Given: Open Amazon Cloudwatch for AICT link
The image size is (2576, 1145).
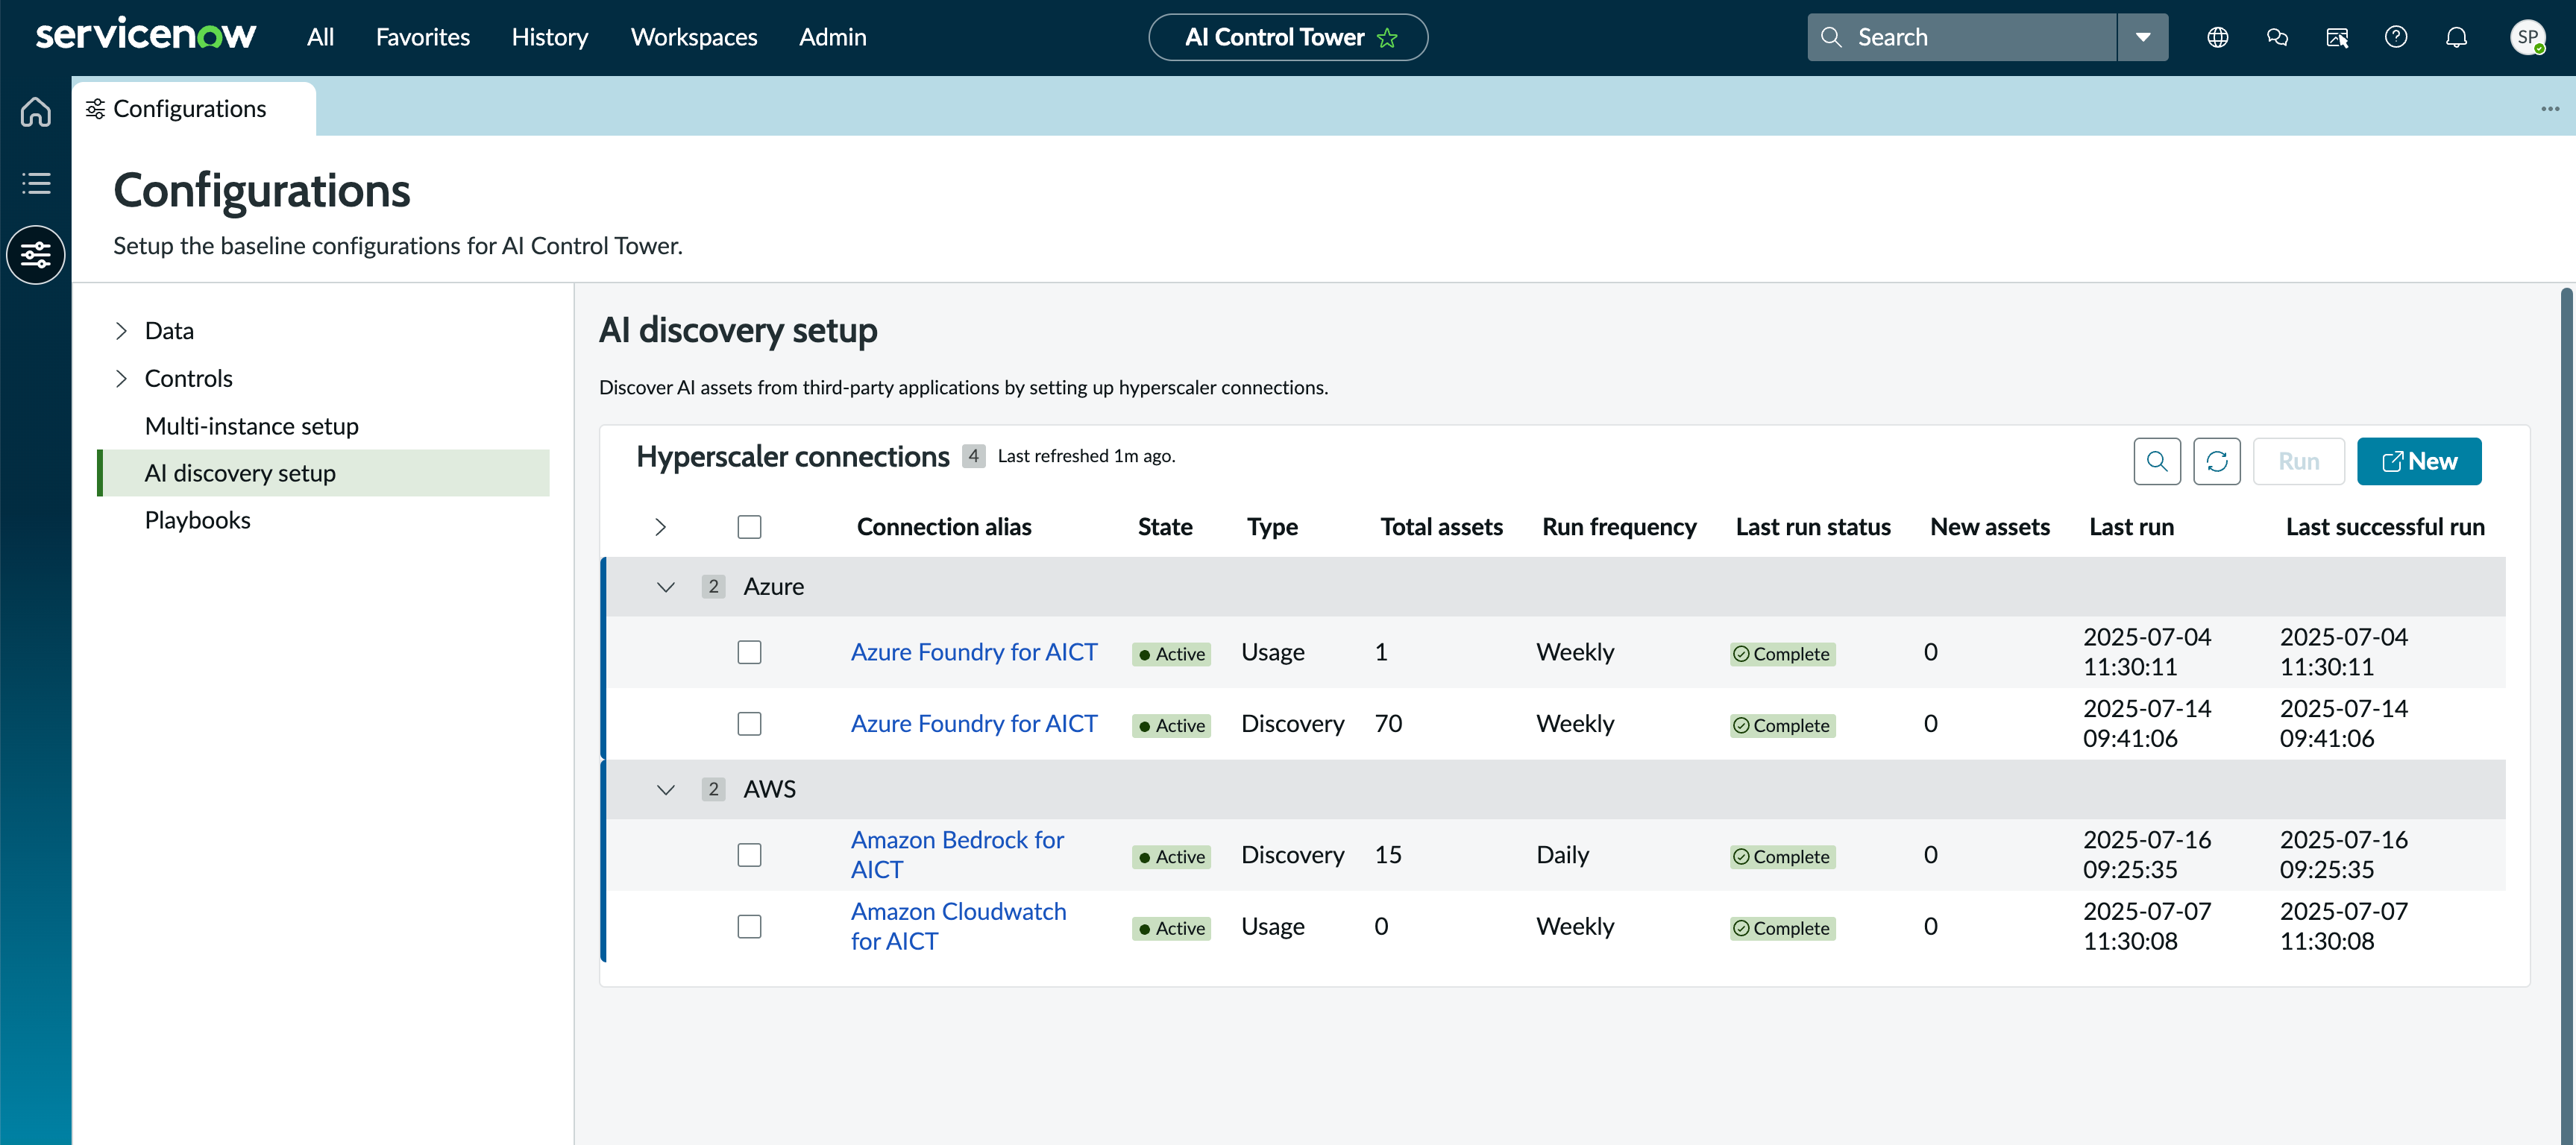Looking at the screenshot, I should [x=958, y=926].
